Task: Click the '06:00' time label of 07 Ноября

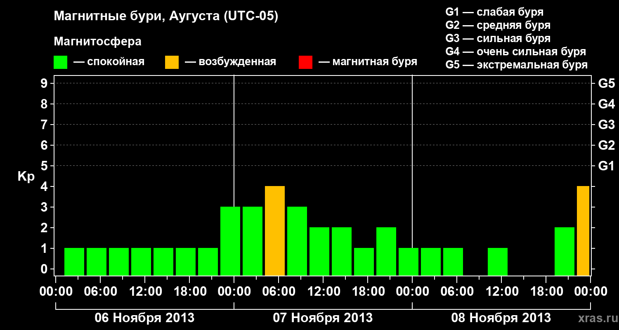Action: pyautogui.click(x=279, y=292)
